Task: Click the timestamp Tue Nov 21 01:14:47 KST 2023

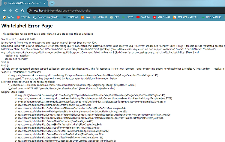Action: [x=18, y=39]
